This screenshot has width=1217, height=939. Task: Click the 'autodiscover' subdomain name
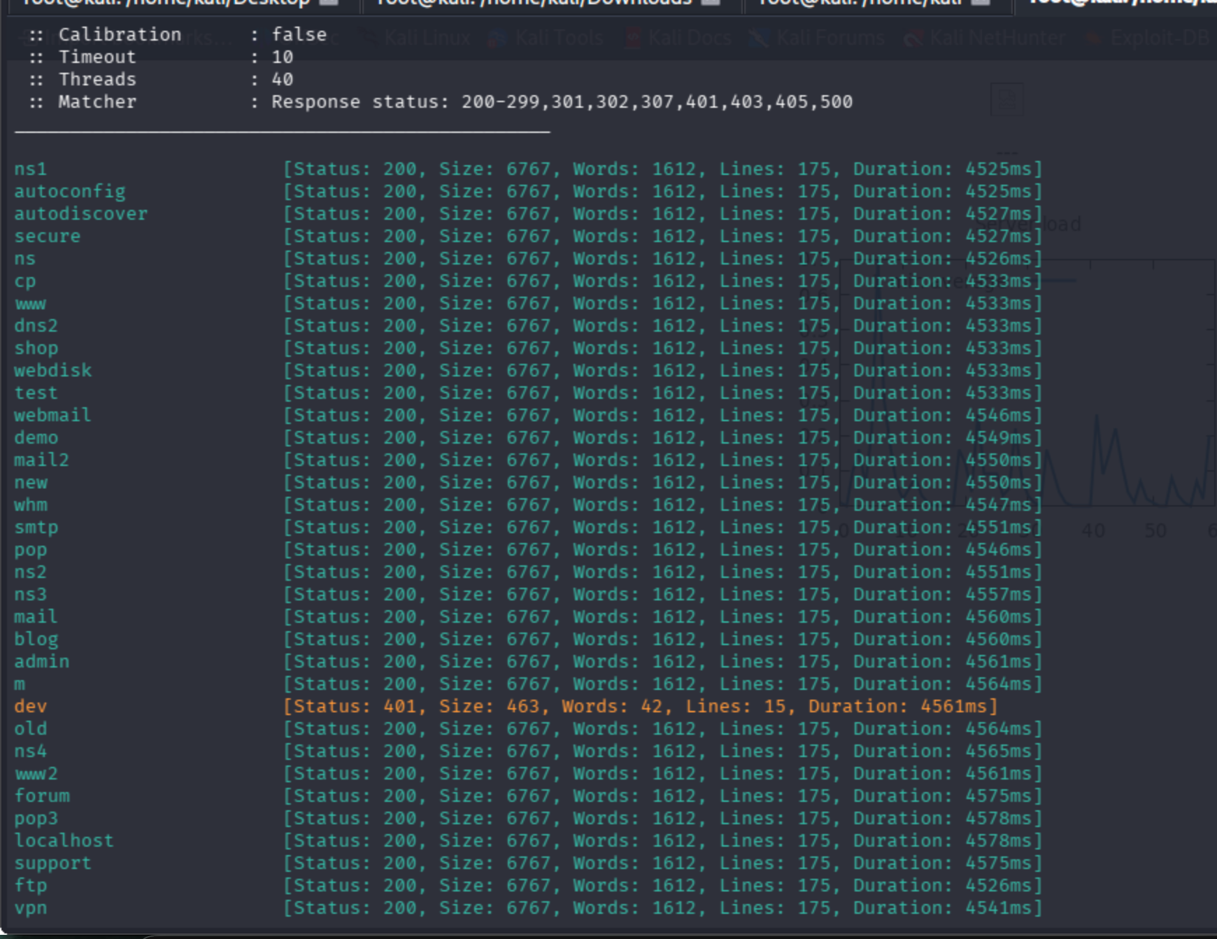click(x=81, y=213)
